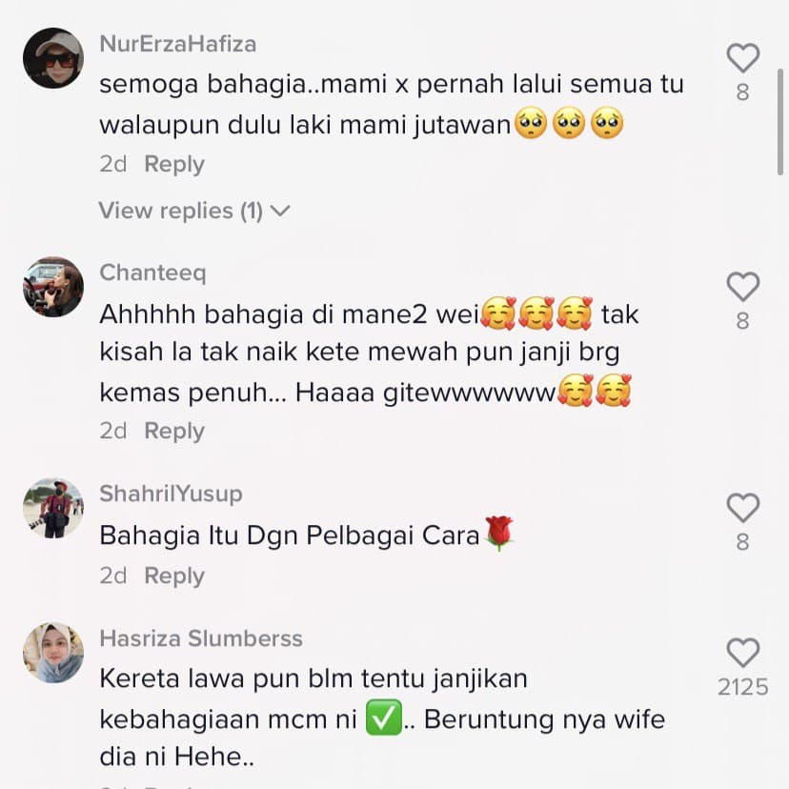Image resolution: width=789 pixels, height=789 pixels.
Task: Select the 2125 like count on Hasriza's comment
Action: click(x=742, y=687)
